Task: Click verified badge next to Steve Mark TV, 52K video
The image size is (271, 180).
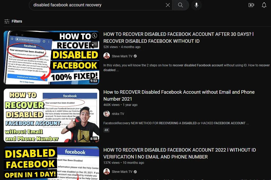Action: coord(135,56)
